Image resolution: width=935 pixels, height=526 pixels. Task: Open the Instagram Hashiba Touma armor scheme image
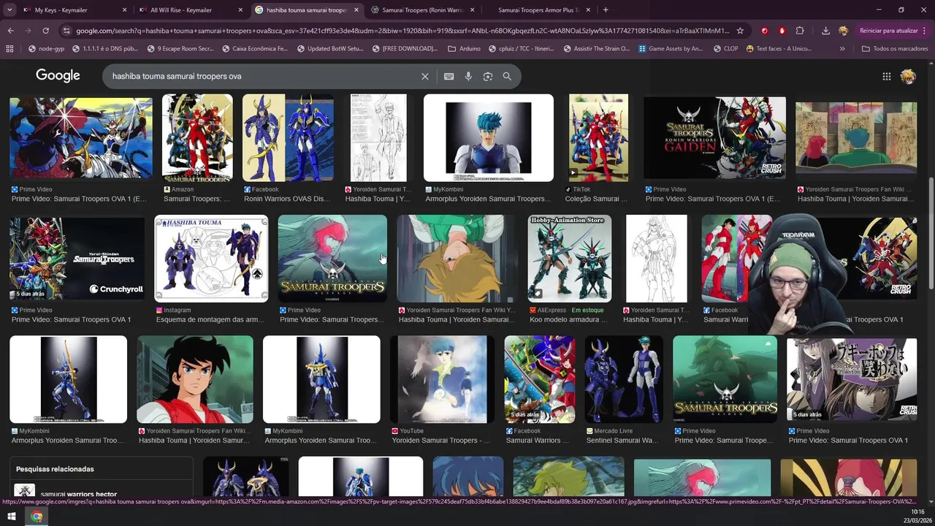point(211,259)
